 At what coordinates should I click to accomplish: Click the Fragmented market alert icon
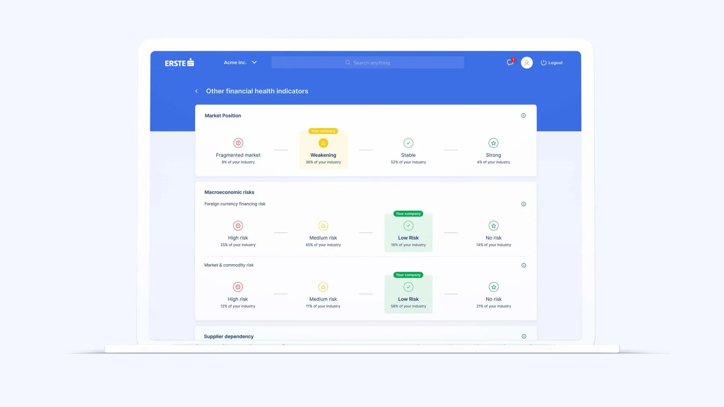[x=238, y=143]
